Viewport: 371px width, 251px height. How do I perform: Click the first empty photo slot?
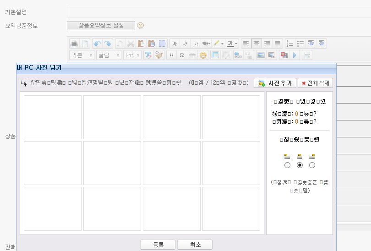(53, 117)
